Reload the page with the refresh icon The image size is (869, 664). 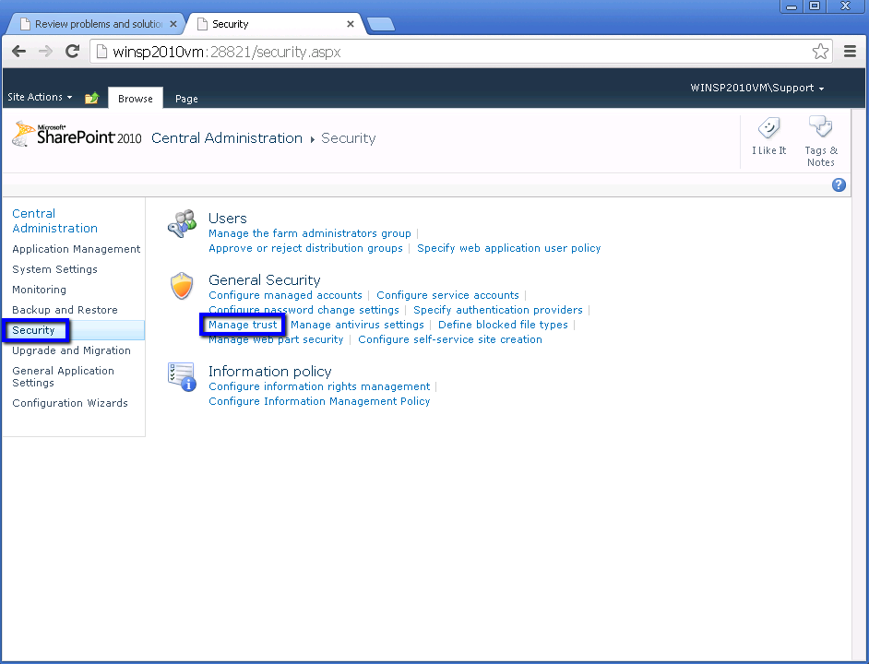(73, 52)
